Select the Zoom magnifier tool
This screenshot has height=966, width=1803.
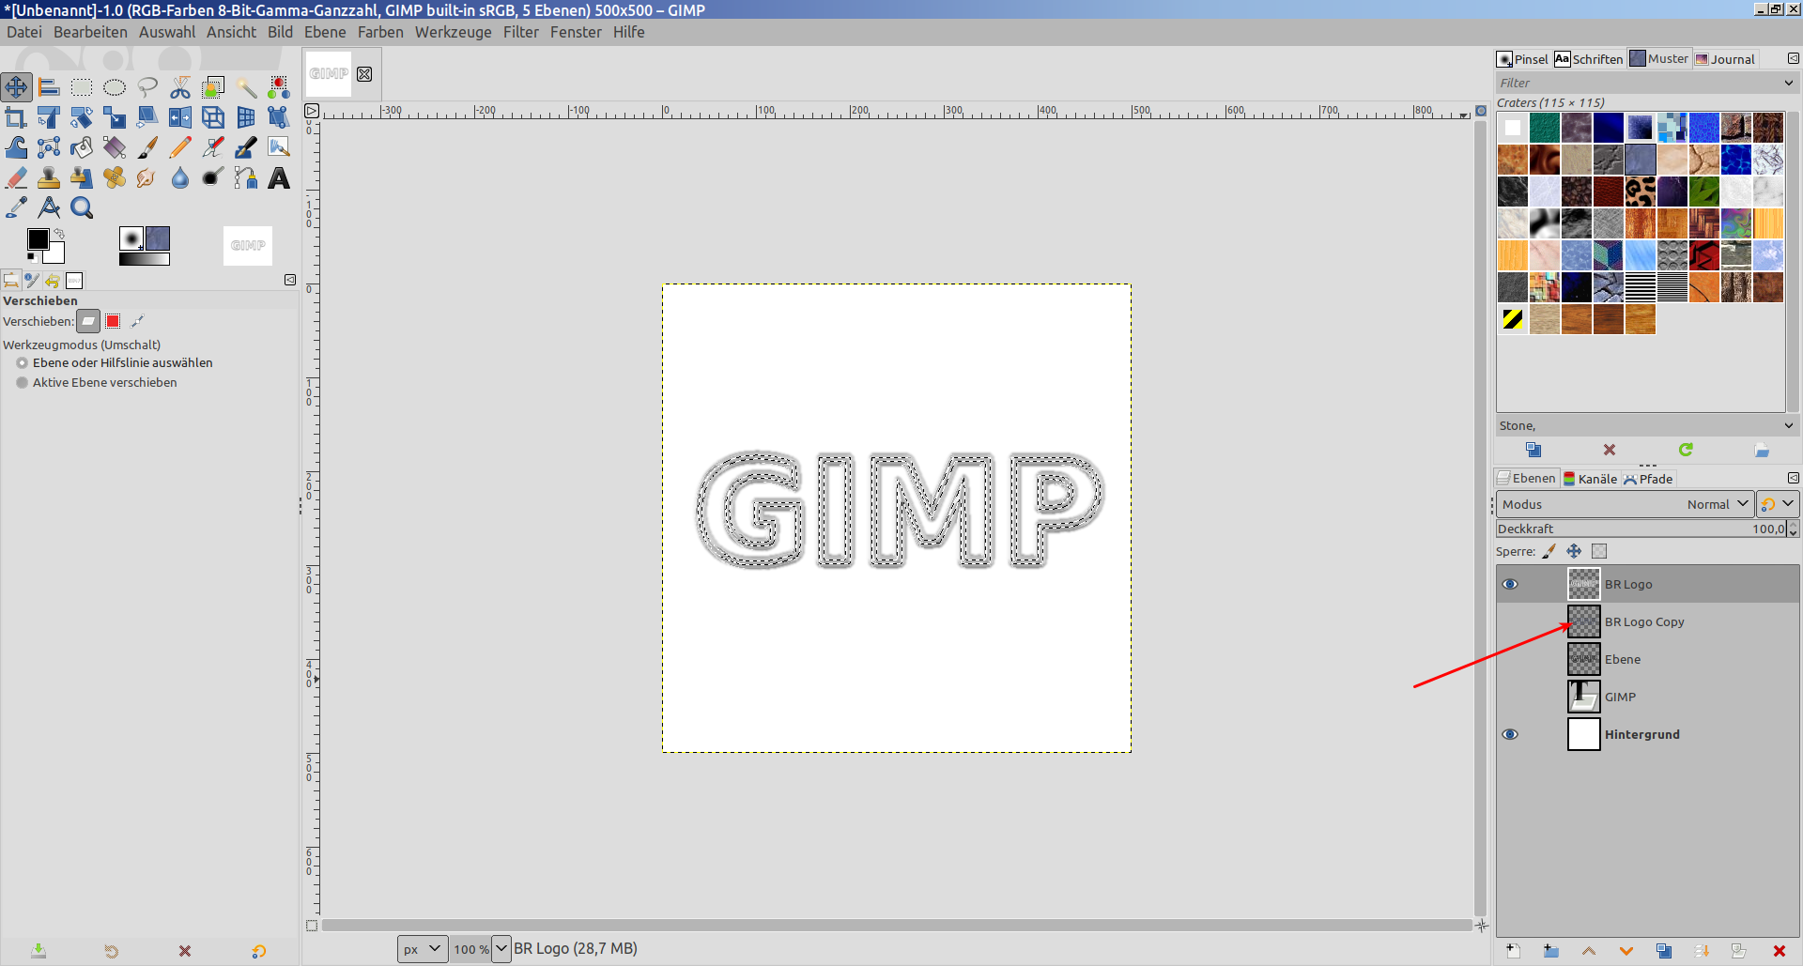click(82, 207)
